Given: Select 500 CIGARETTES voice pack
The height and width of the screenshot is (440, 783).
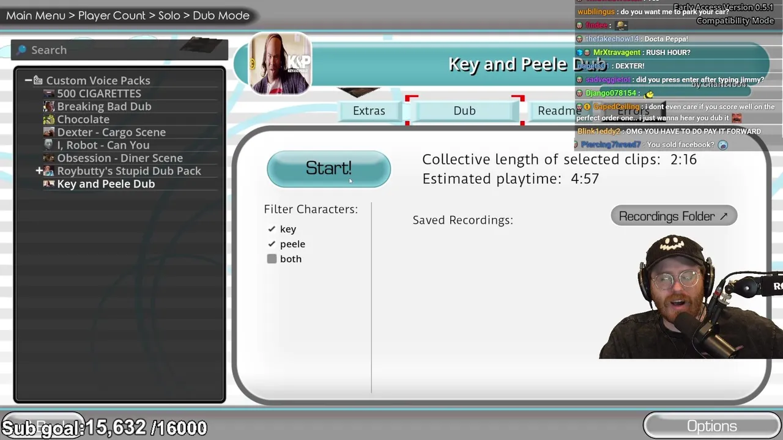Looking at the screenshot, I should (99, 94).
